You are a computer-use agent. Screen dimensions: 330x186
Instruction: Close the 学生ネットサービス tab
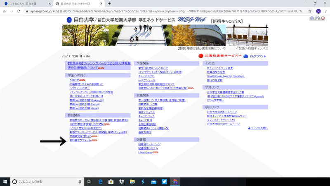(101, 4)
